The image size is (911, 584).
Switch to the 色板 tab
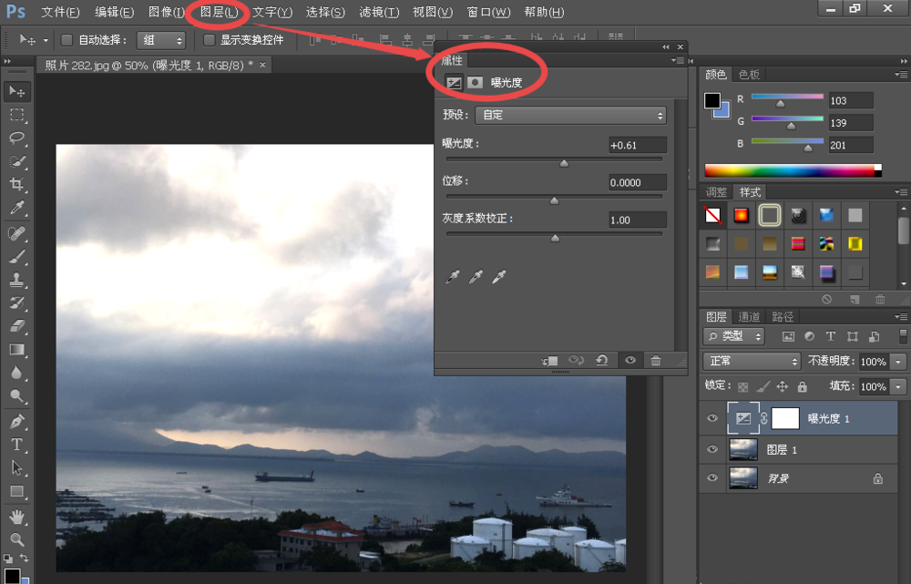coord(749,75)
